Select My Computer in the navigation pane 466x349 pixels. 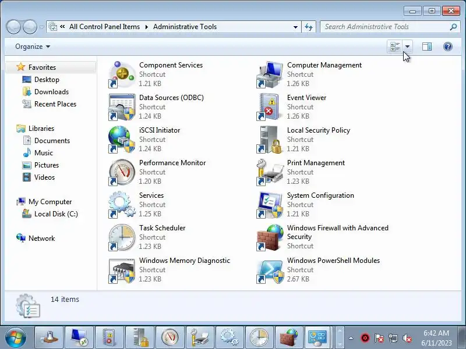coord(50,201)
